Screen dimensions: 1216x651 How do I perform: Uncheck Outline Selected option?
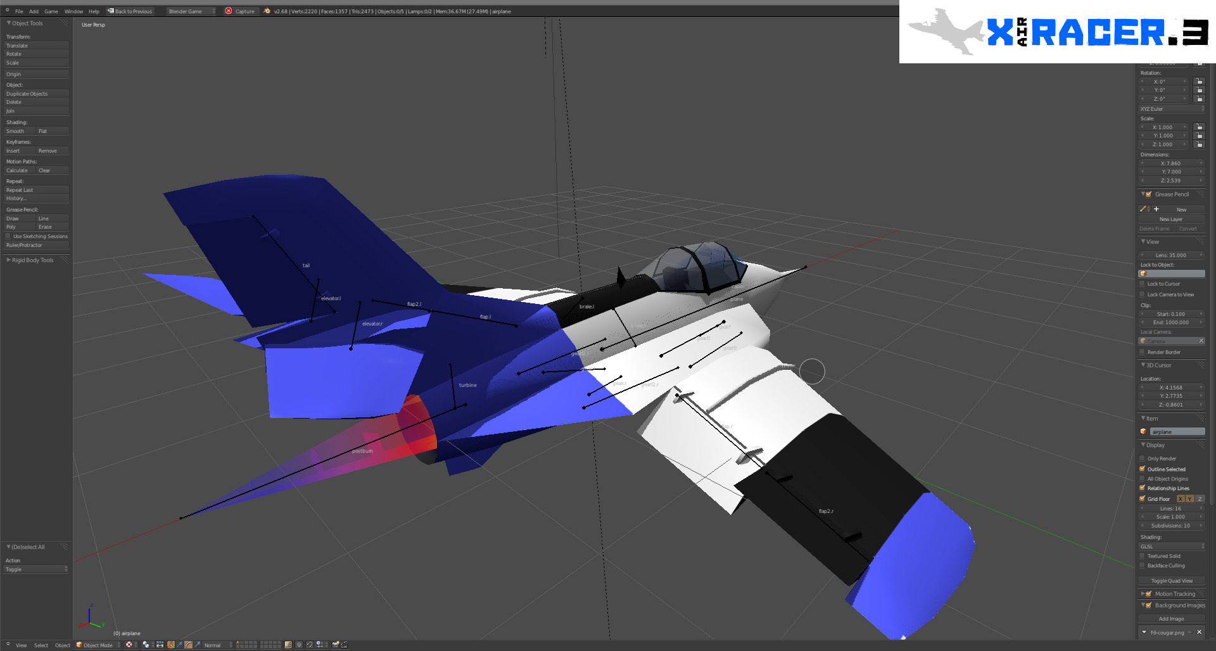point(1143,469)
